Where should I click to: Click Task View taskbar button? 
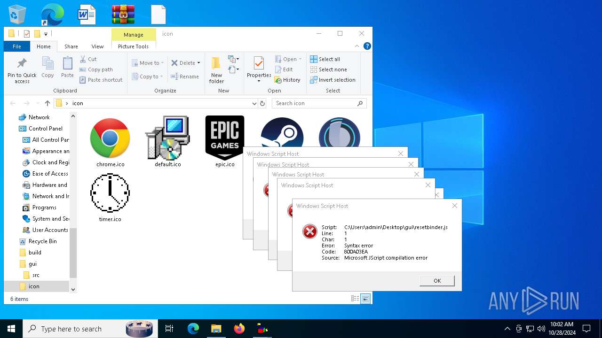[169, 329]
